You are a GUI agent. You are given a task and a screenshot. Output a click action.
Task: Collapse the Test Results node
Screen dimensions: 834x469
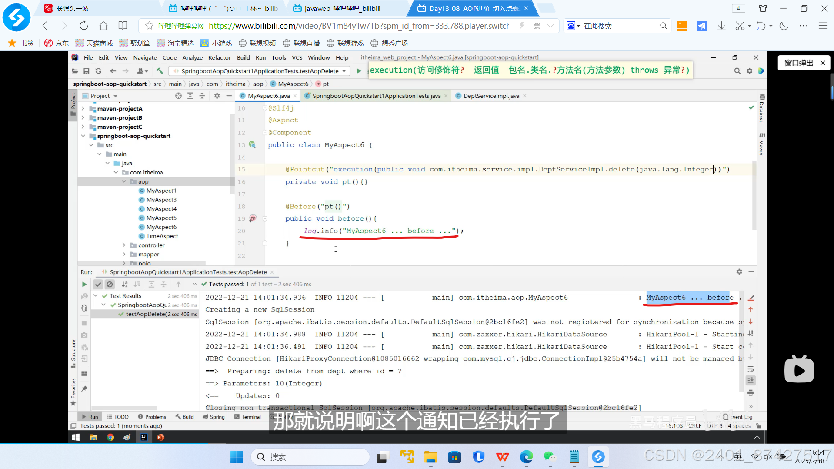(96, 296)
